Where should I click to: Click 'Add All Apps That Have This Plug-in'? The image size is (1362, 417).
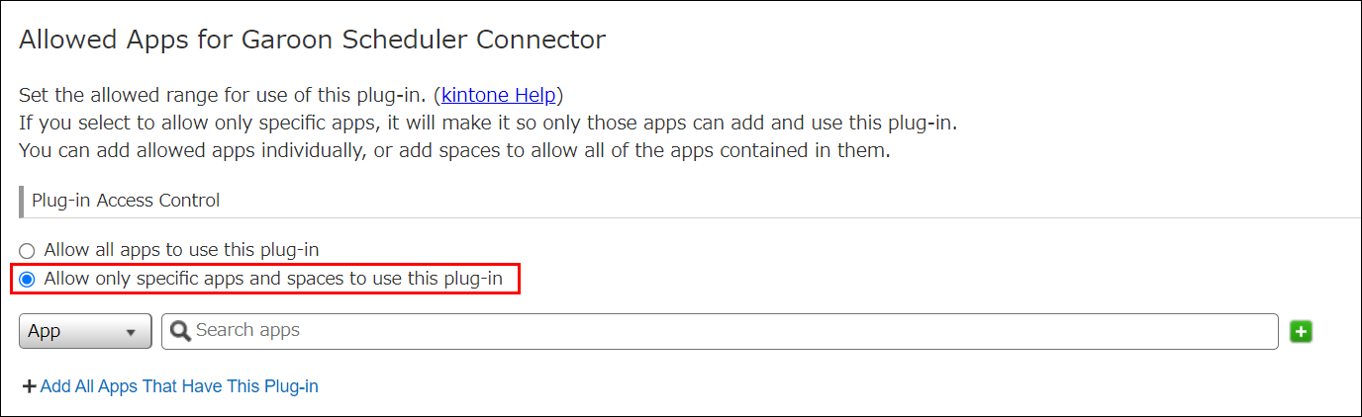point(179,386)
